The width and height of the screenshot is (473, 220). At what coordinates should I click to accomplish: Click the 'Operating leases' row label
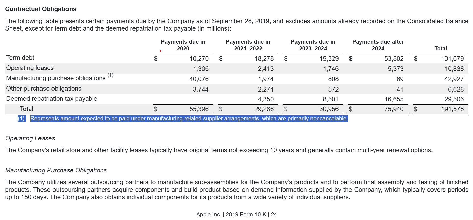30,68
